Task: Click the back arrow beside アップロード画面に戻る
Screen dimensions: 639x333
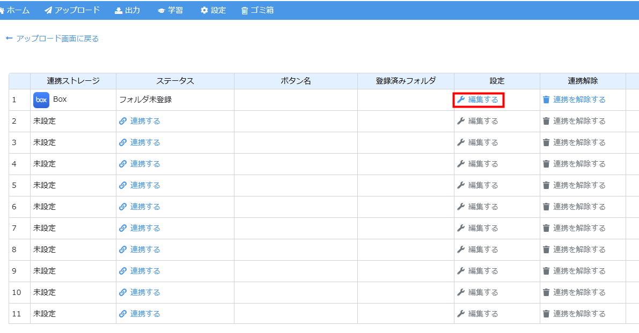Action: click(x=9, y=39)
